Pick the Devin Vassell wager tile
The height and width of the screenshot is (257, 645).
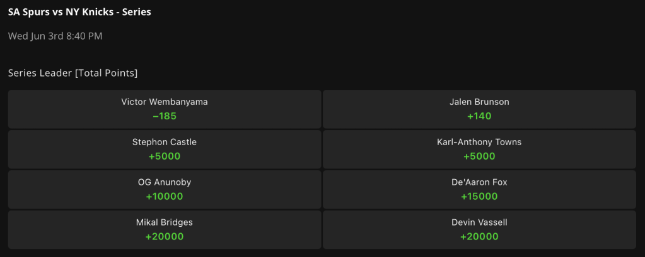[x=479, y=229]
